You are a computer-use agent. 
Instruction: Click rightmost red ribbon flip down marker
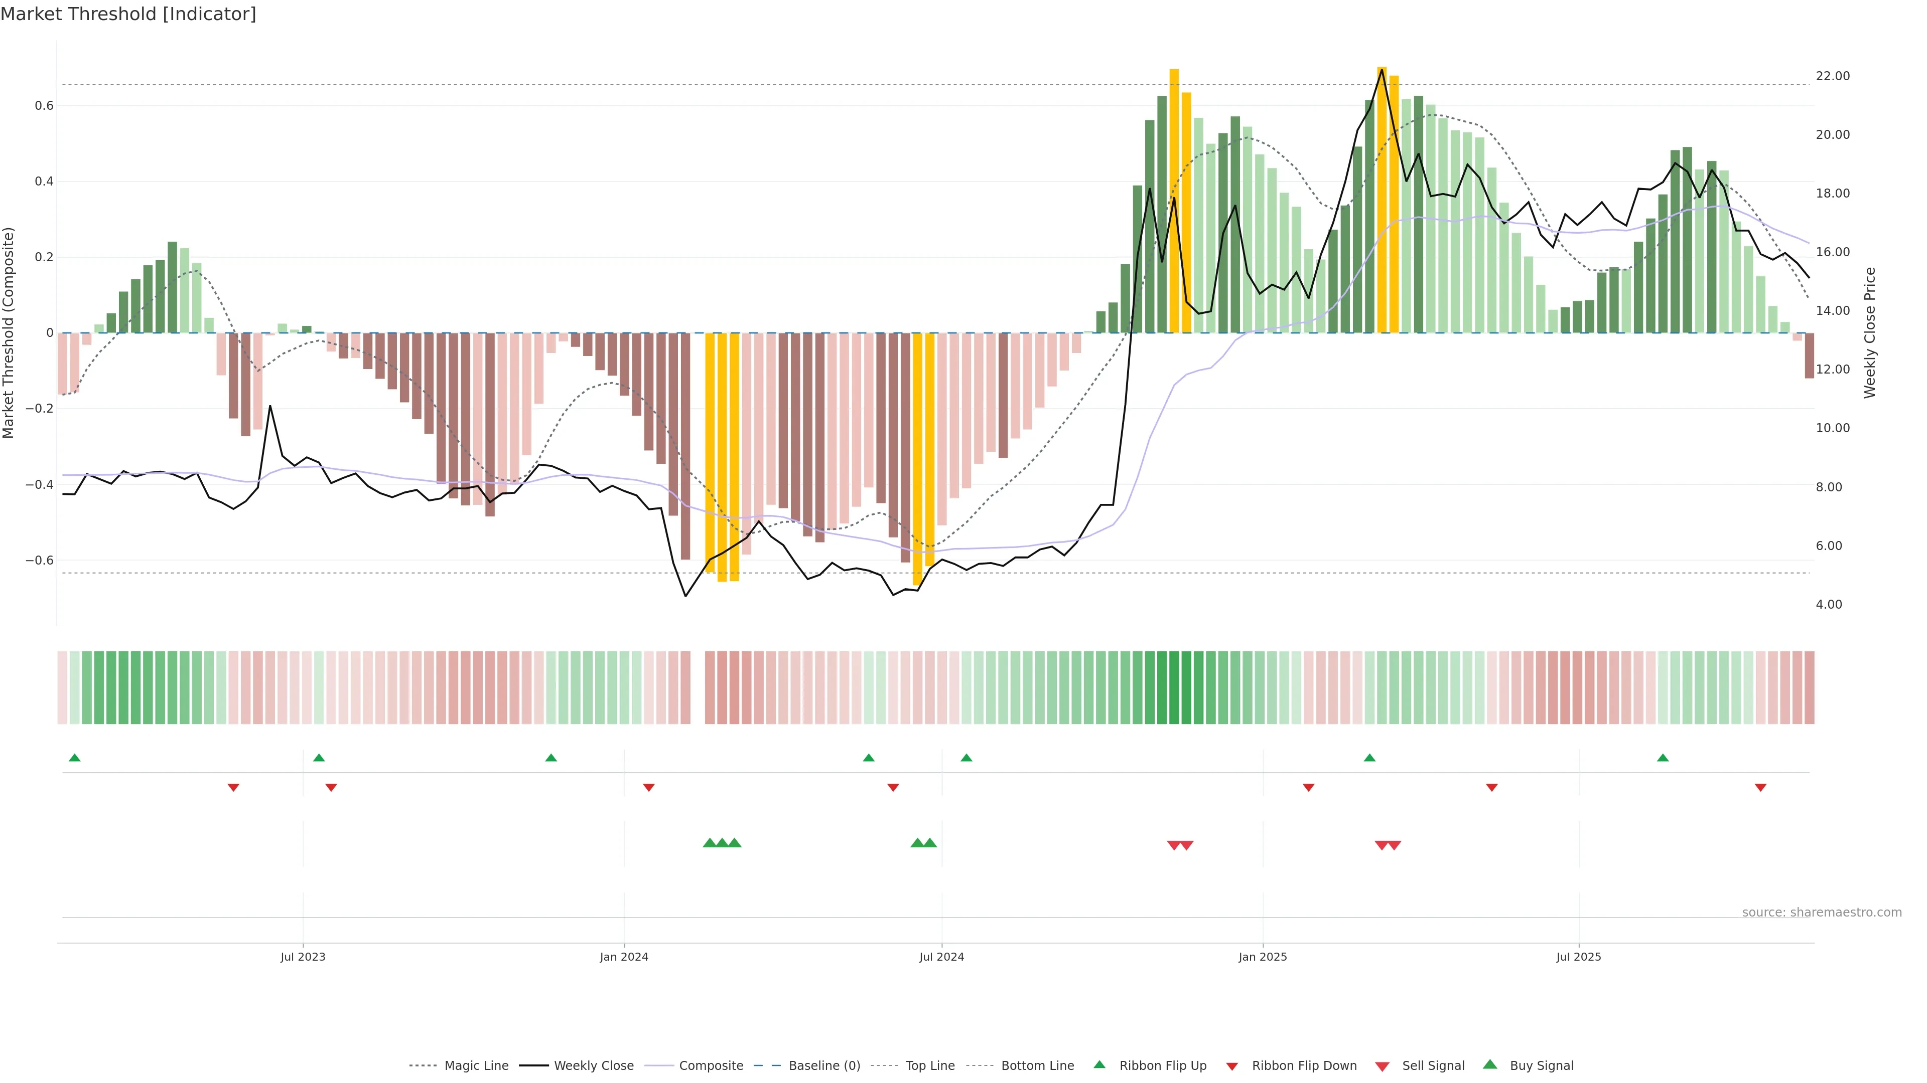pos(1760,787)
